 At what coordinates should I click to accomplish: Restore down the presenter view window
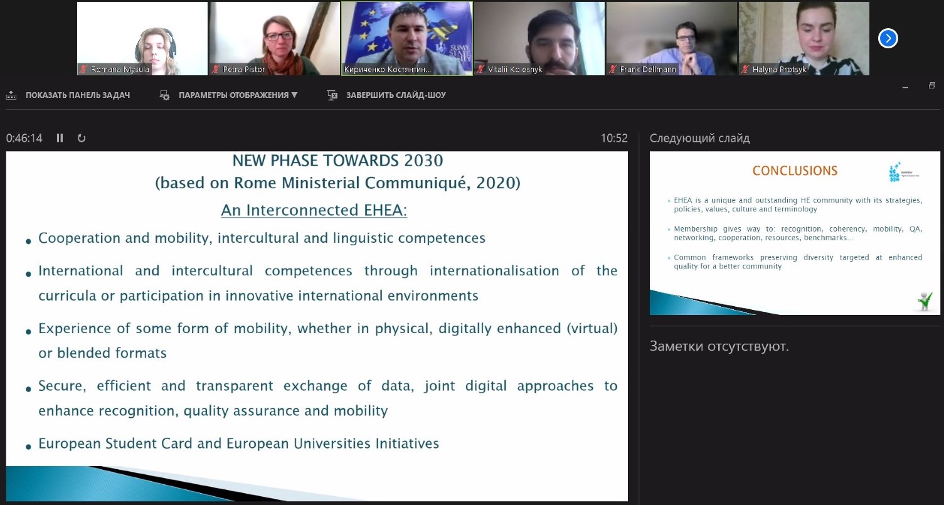932,86
